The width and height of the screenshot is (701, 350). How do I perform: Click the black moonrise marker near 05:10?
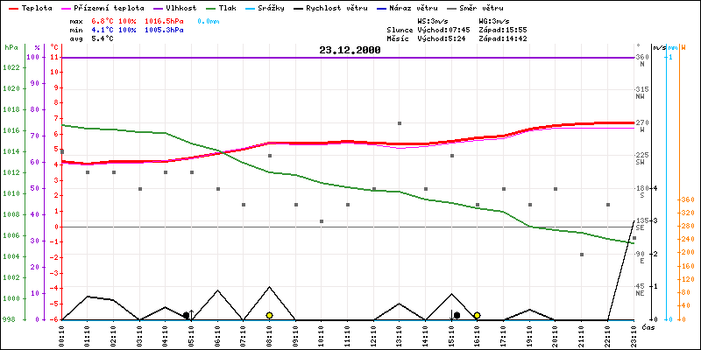(186, 315)
